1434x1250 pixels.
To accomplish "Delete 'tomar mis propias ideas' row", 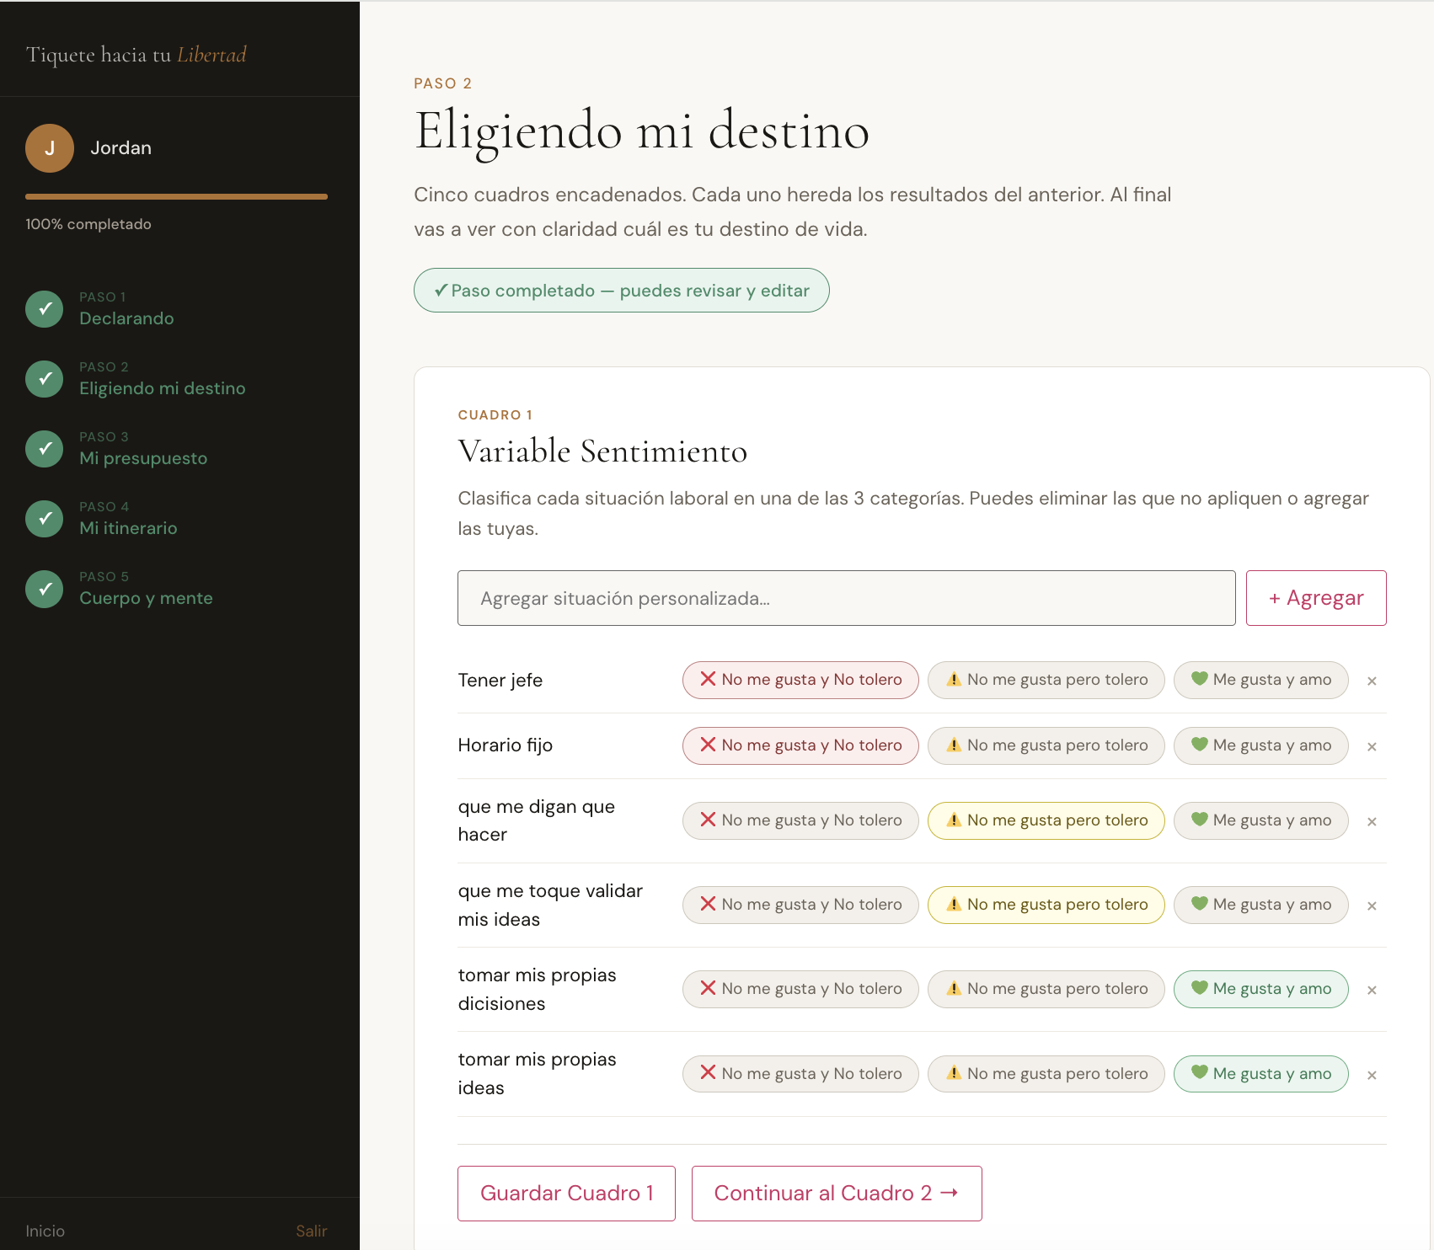I will pyautogui.click(x=1372, y=1075).
